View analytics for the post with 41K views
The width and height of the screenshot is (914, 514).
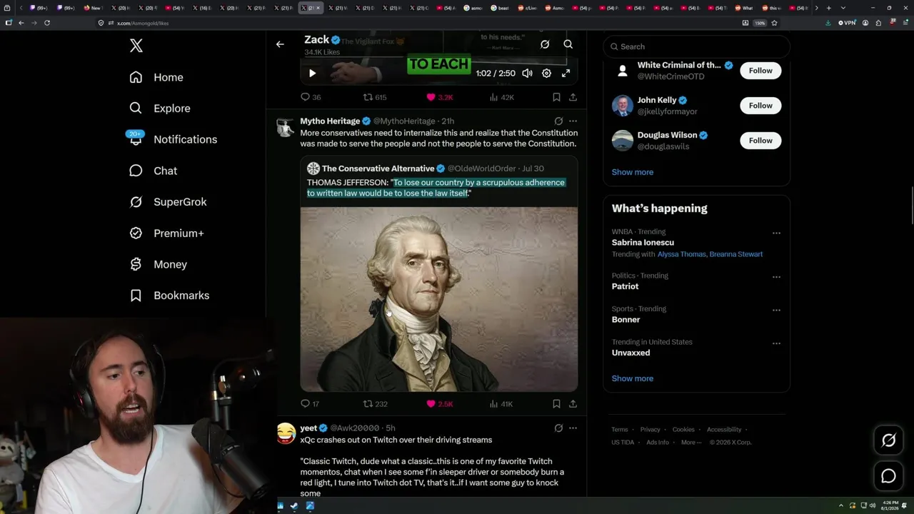501,404
